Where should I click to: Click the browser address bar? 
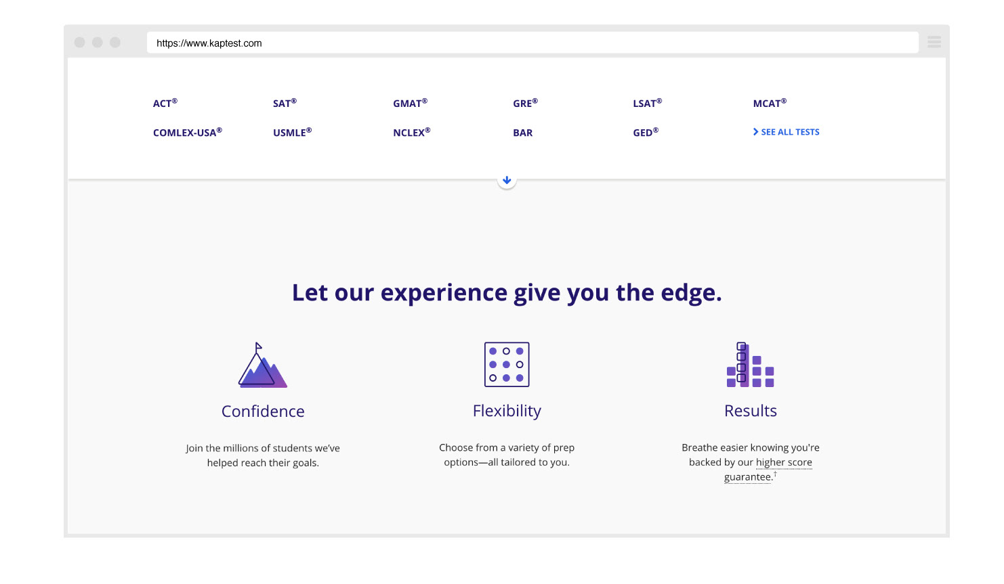click(x=532, y=43)
